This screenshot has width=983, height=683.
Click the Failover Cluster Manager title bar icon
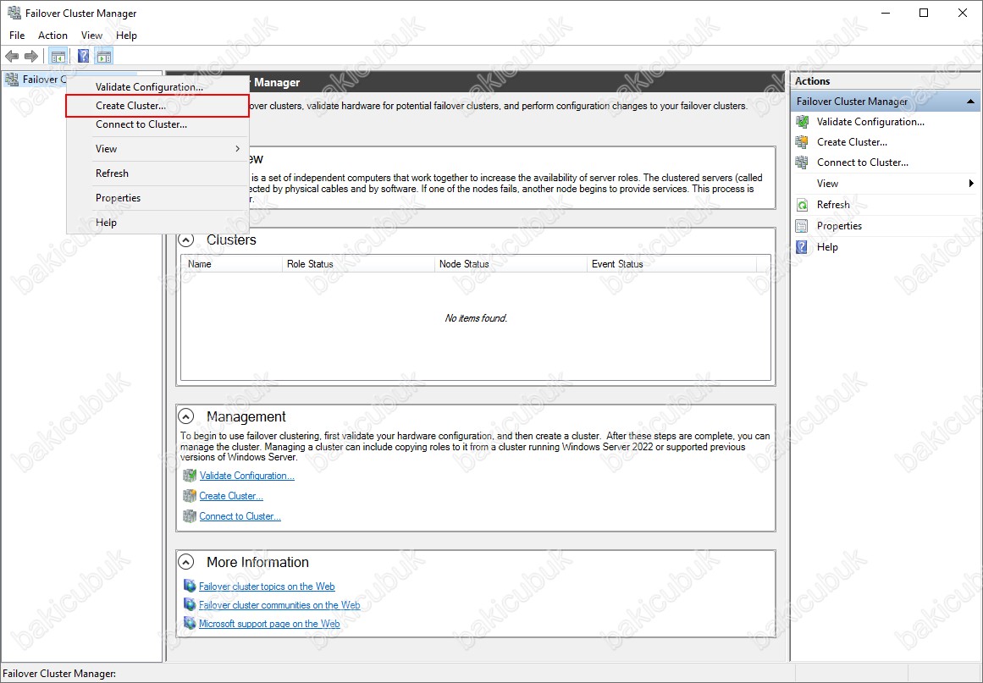pyautogui.click(x=14, y=13)
